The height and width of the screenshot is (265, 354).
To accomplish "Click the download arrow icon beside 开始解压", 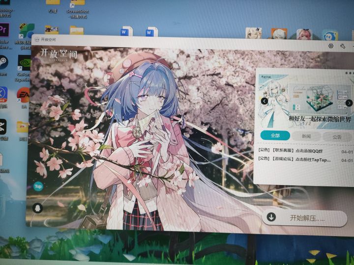I will pyautogui.click(x=271, y=217).
